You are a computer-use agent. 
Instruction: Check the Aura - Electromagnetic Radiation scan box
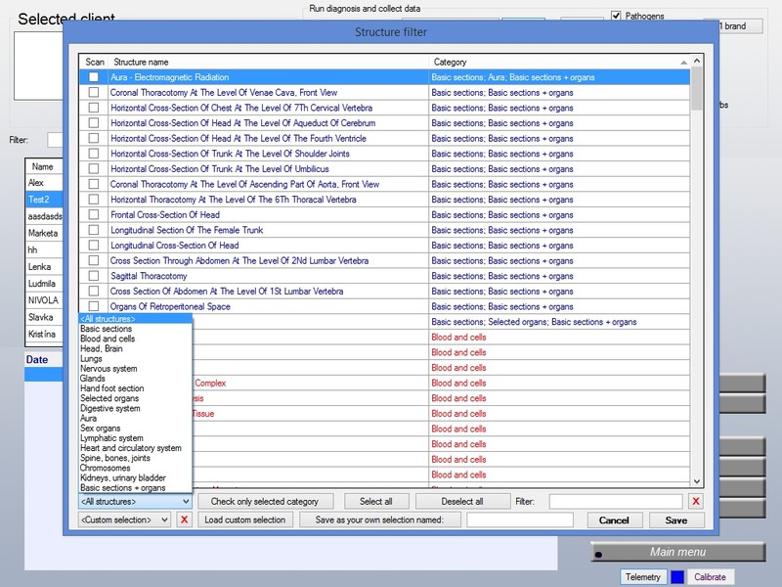click(93, 77)
